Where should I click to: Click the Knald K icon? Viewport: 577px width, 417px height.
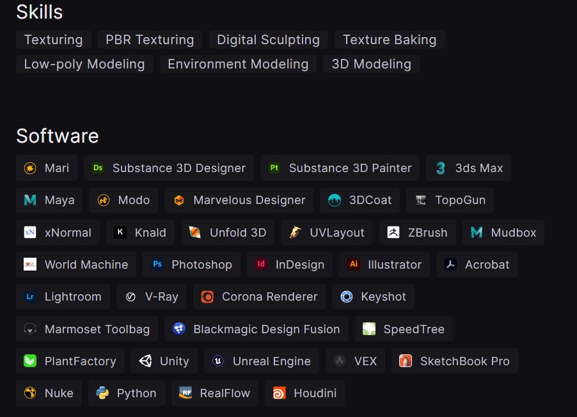click(x=120, y=232)
